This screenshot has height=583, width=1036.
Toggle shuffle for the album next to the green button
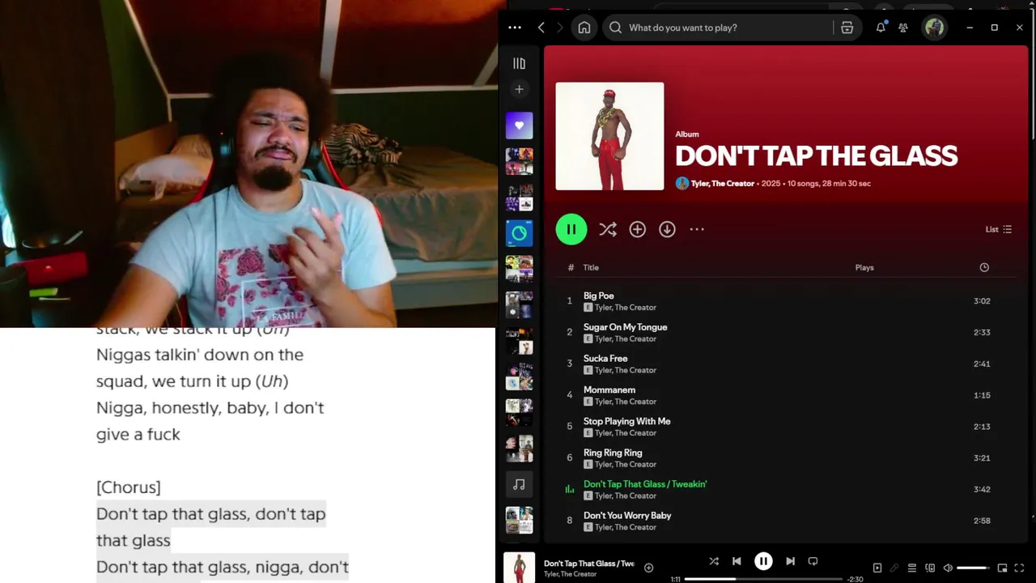click(608, 230)
